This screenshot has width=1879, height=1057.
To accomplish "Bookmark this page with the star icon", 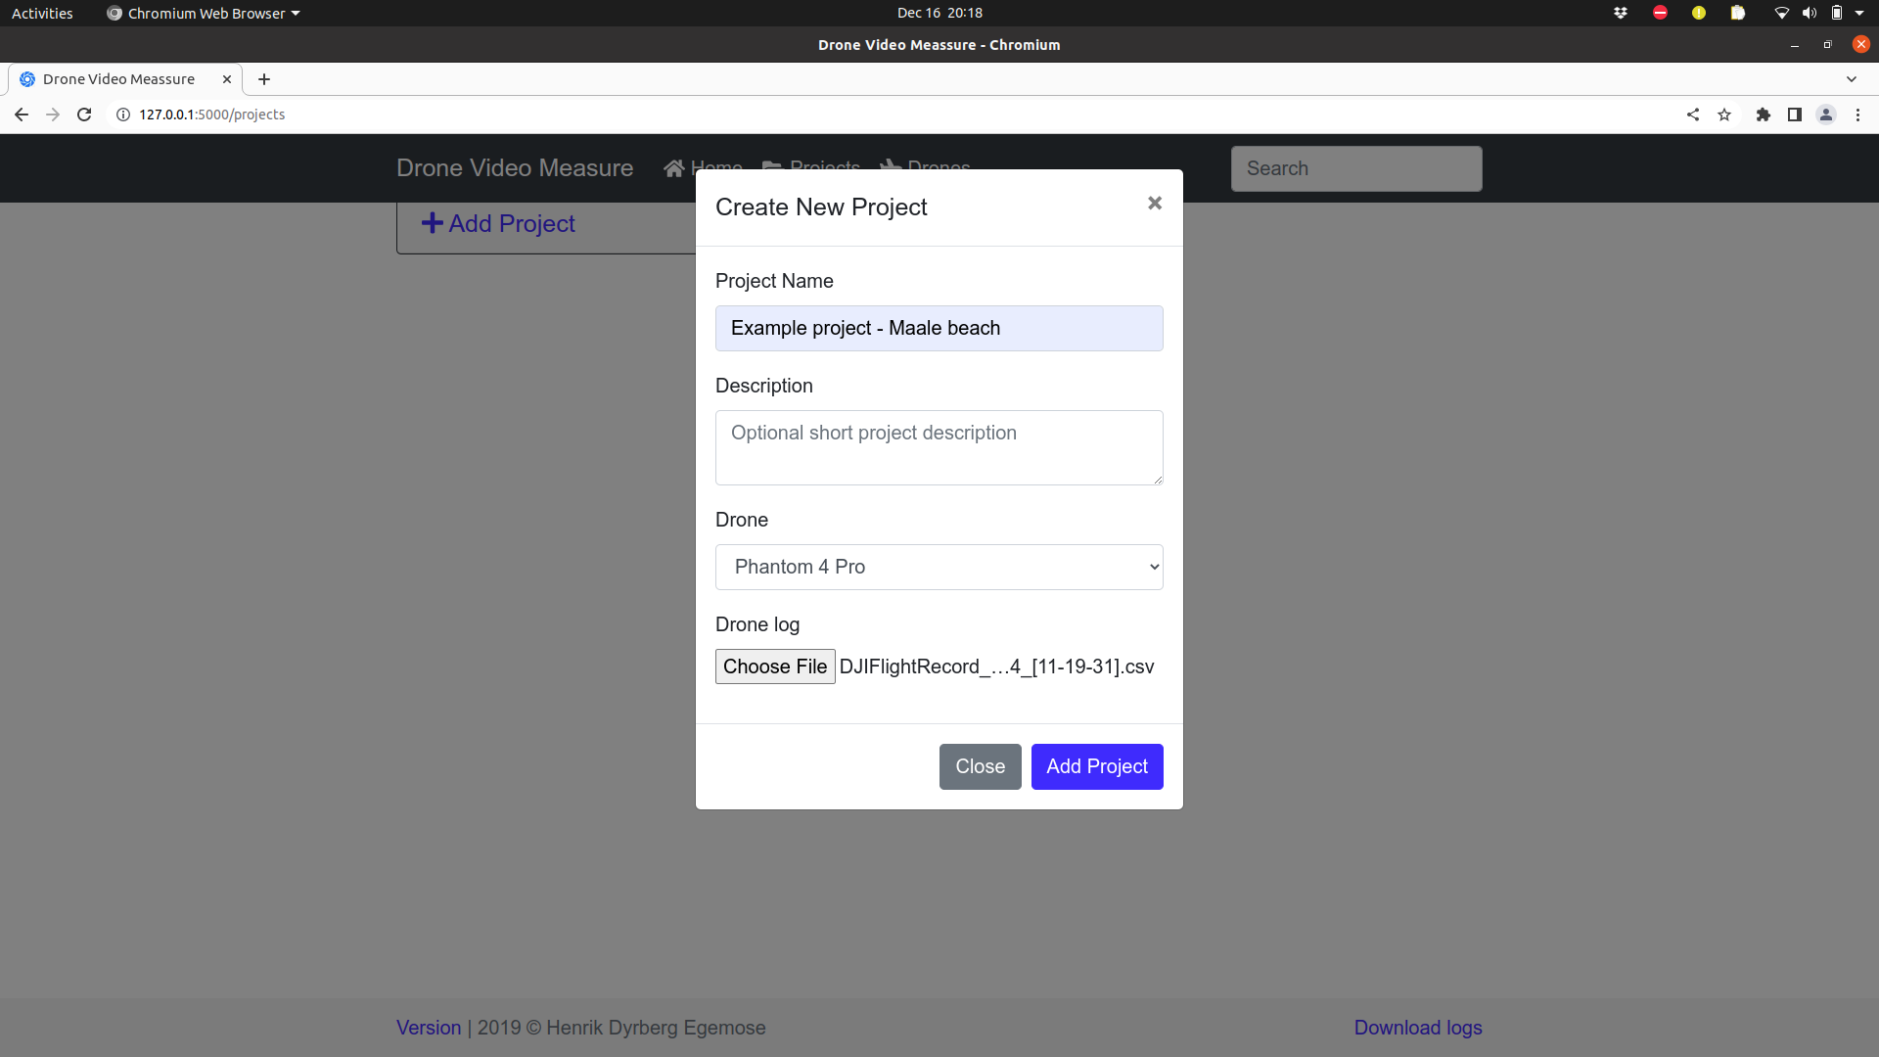I will tap(1724, 115).
